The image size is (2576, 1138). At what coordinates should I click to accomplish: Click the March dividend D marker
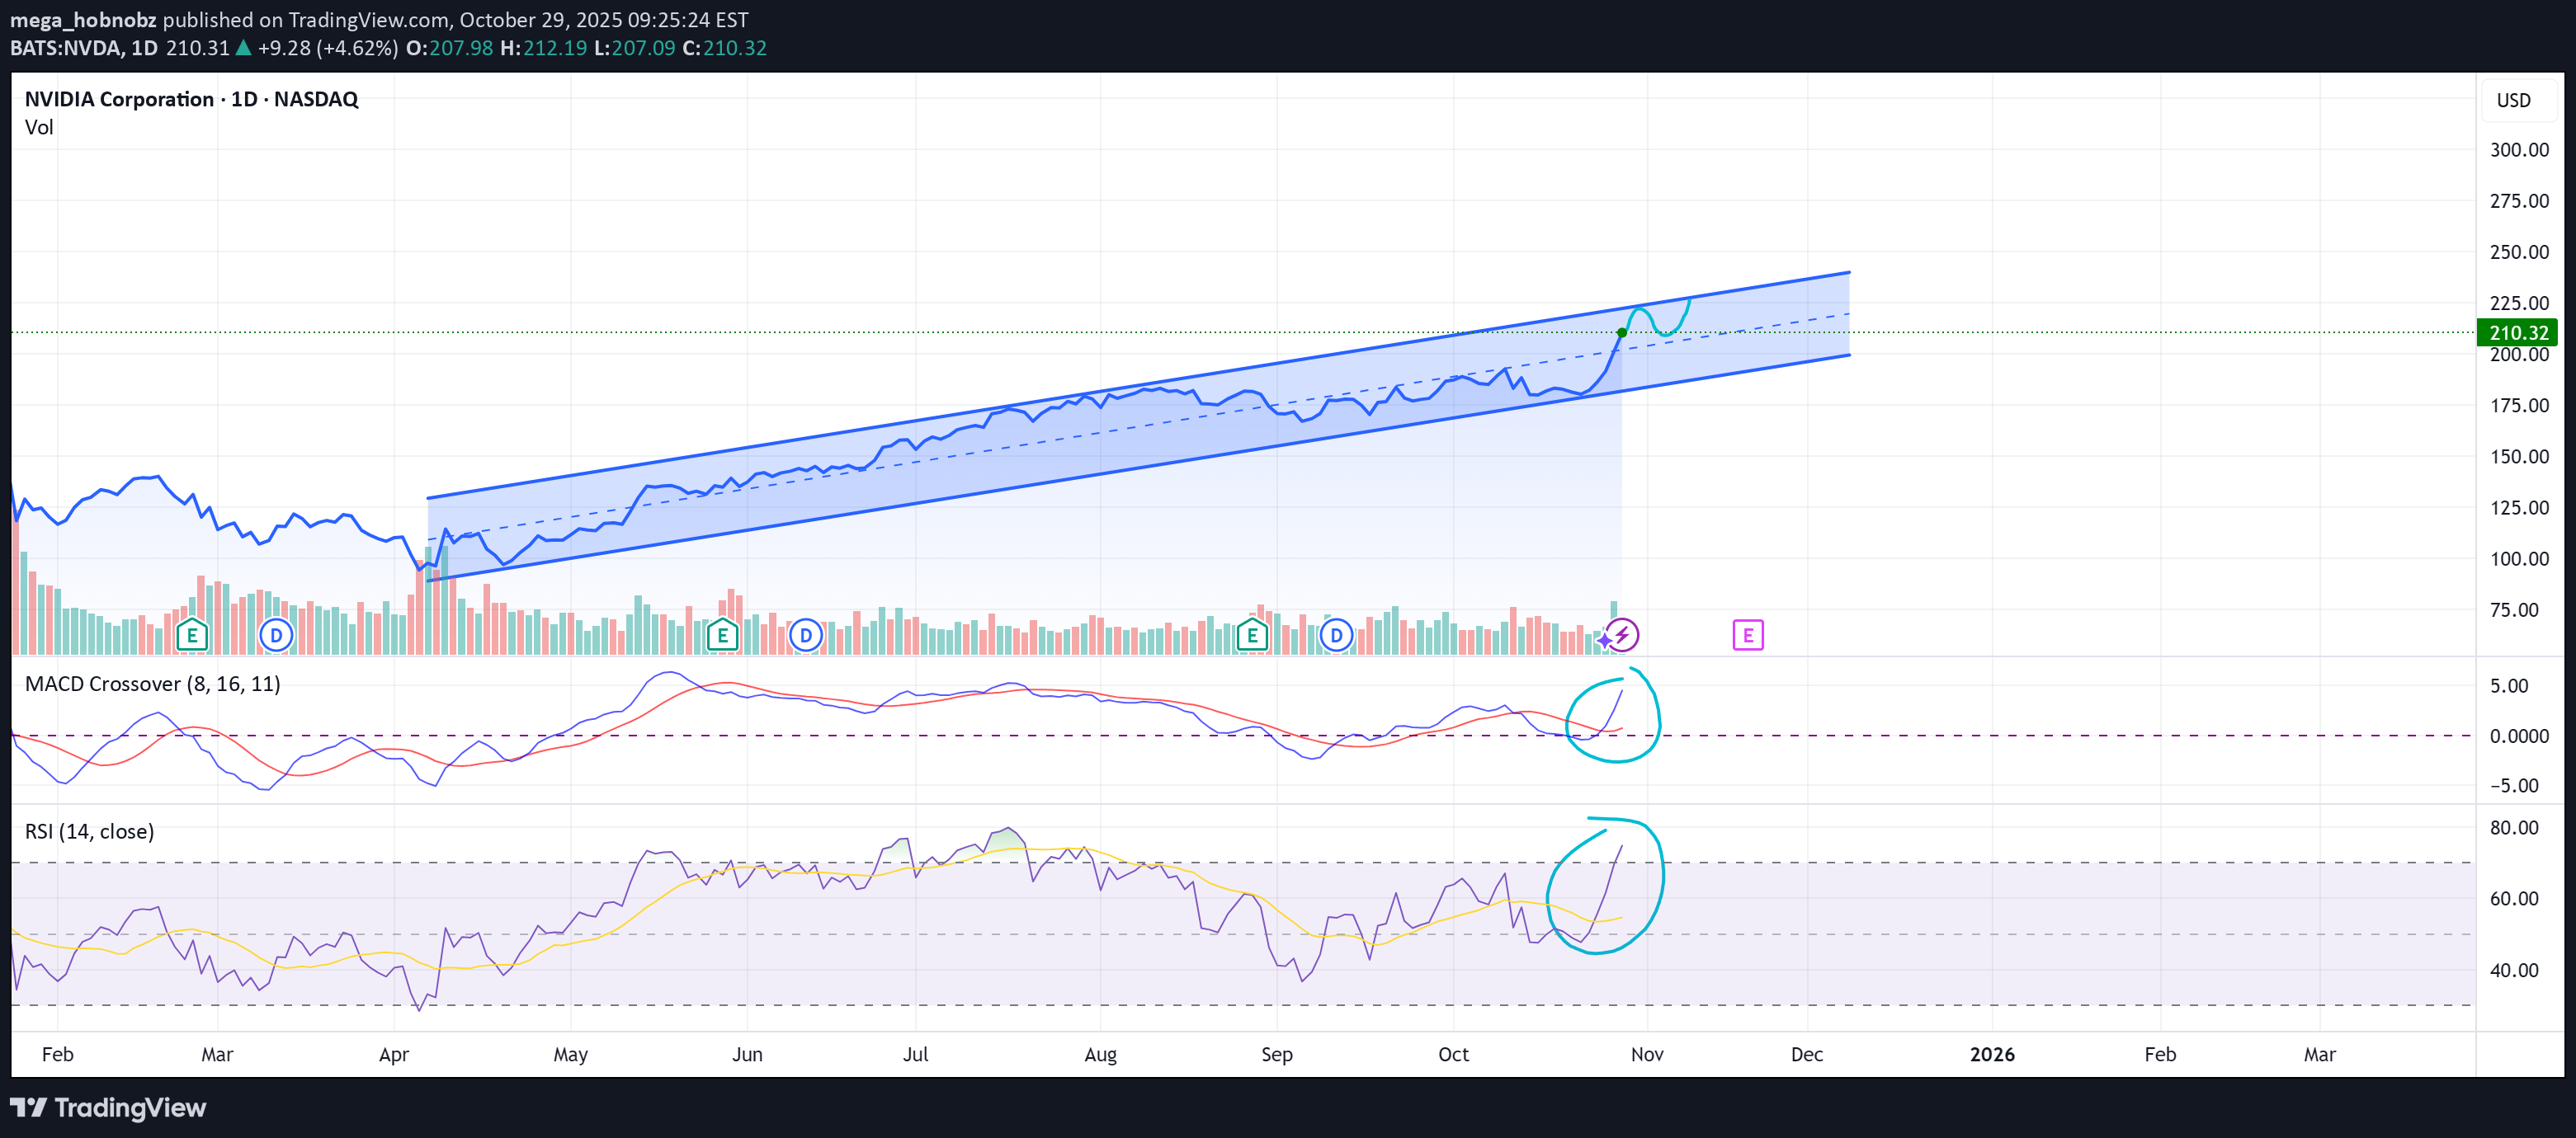click(276, 634)
